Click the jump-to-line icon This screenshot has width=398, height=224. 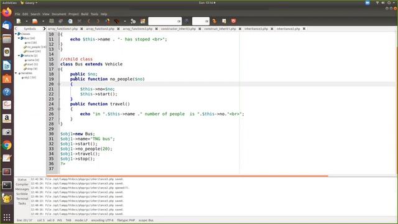[x=215, y=21]
